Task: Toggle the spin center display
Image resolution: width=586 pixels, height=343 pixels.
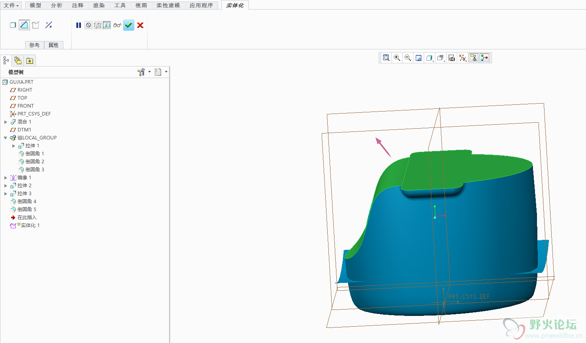Action: click(484, 58)
